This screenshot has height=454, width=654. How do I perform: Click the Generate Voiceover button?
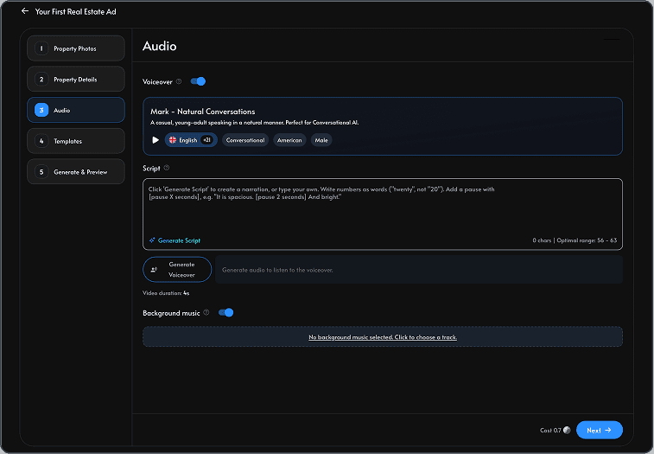[x=177, y=270]
